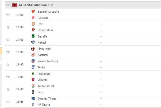Mark Dinamo Tirana vs KF Tirana as favorite
161x108 pixels.
coord(8,102)
